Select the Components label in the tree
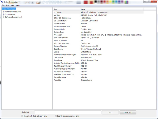Image resolution: width=158 pixels, height=119 pixels. [x=10, y=14]
